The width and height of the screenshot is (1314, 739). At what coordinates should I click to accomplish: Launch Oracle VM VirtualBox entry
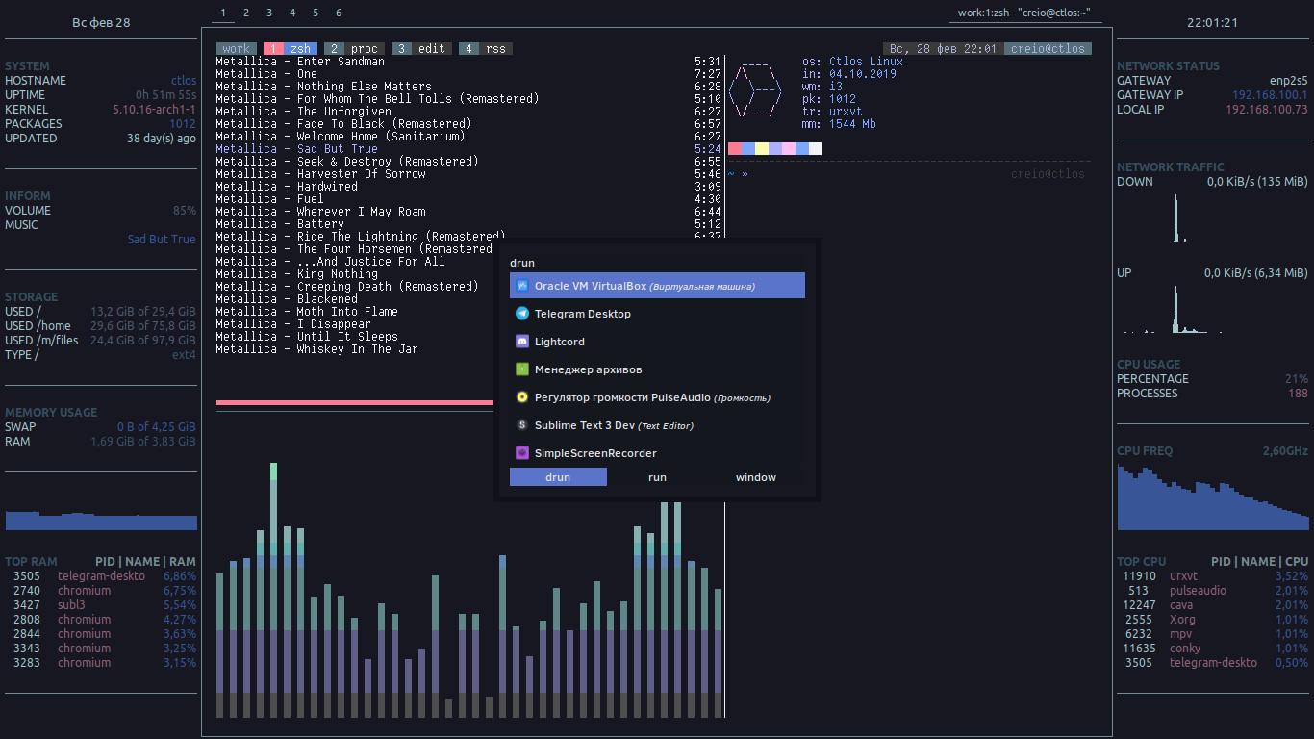[x=657, y=286]
